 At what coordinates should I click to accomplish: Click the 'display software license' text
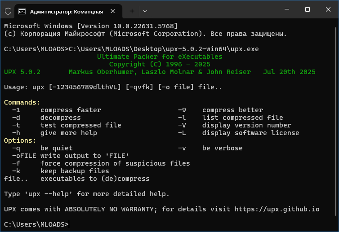click(x=251, y=133)
